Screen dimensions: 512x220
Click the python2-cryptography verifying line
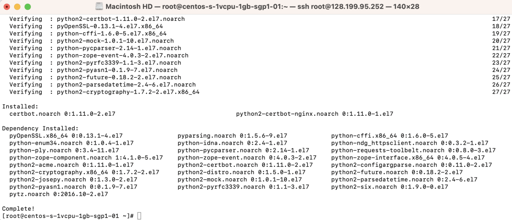pyautogui.click(x=104, y=92)
